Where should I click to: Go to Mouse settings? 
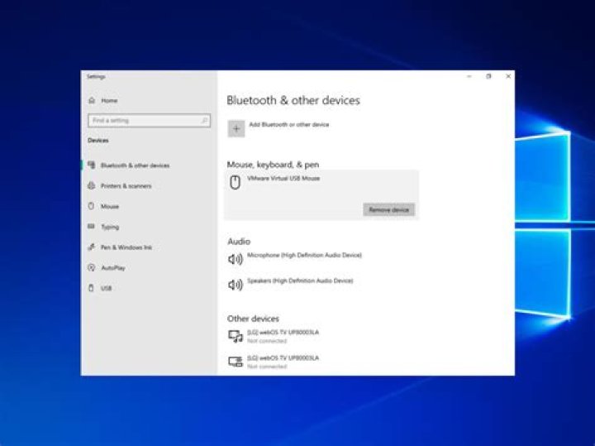tap(109, 207)
